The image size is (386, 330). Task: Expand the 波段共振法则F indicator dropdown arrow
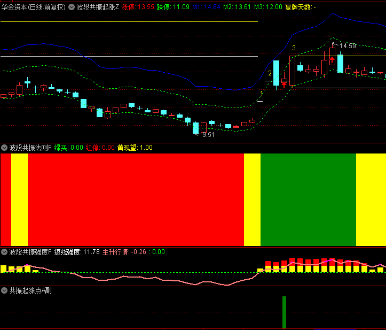[4, 148]
